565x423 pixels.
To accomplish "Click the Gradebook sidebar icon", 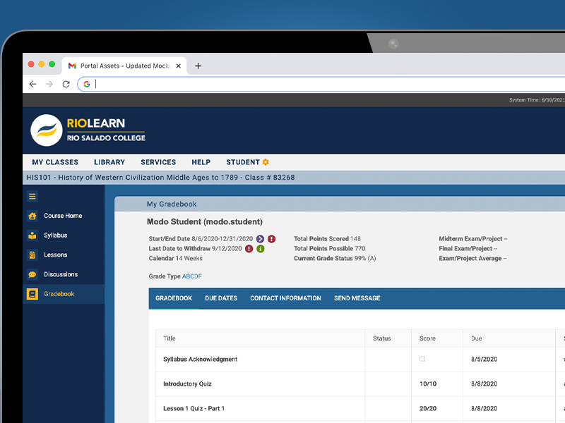I will point(32,294).
